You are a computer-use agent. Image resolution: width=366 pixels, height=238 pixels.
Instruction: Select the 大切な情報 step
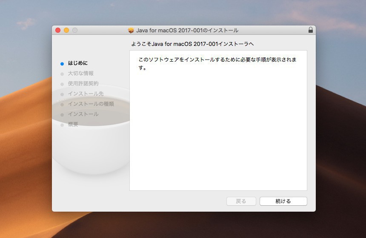click(x=81, y=73)
